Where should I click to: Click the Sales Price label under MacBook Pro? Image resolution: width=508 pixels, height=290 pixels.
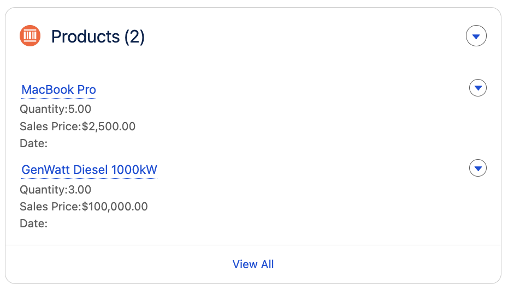coord(49,126)
